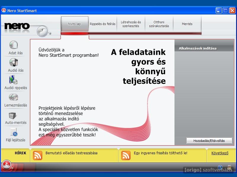This screenshot has width=237, height=177.
Task: Go to the Létrehozás és szerkesztés tab
Action: 131,24
